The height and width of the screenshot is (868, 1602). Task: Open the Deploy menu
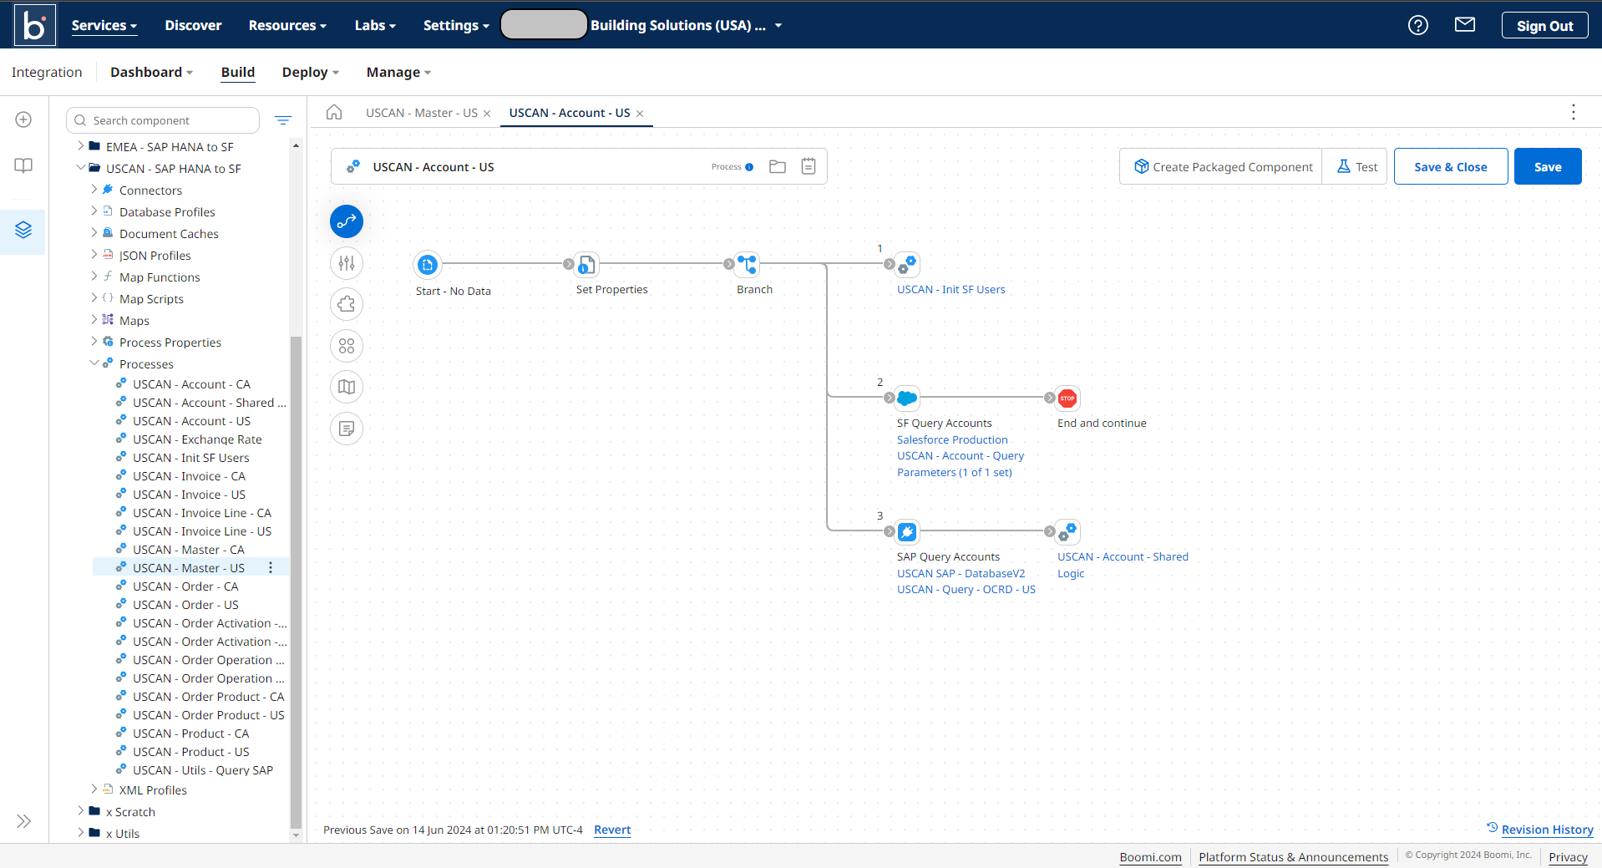pyautogui.click(x=309, y=73)
